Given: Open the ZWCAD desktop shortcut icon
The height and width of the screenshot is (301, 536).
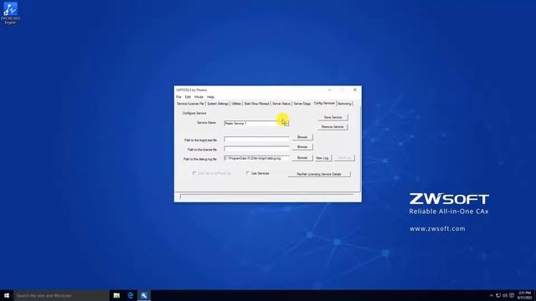Looking at the screenshot, I should pyautogui.click(x=10, y=13).
